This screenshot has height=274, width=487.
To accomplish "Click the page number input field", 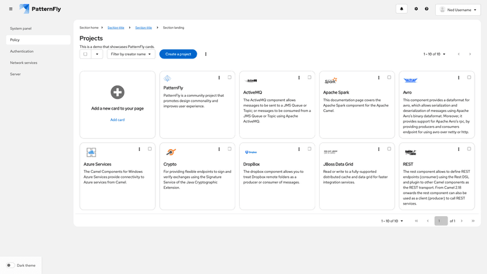I will pos(441,221).
